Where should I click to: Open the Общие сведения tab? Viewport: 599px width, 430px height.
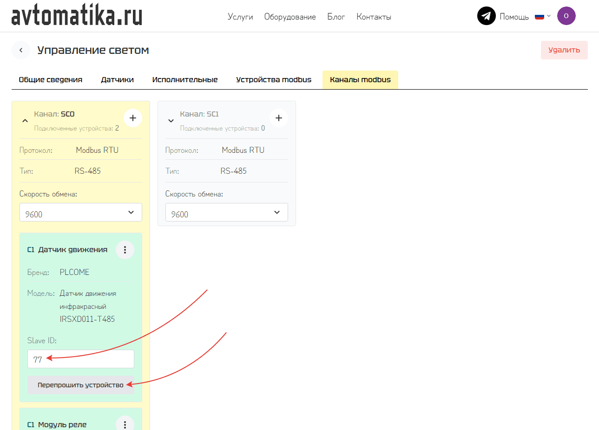tap(51, 80)
